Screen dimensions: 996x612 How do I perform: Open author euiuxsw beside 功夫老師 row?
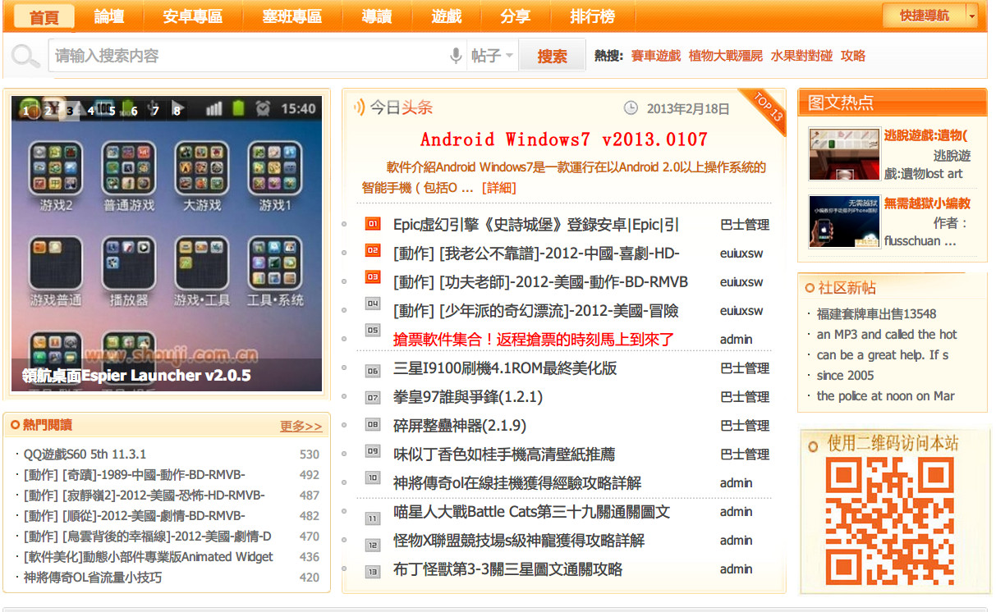click(x=741, y=282)
